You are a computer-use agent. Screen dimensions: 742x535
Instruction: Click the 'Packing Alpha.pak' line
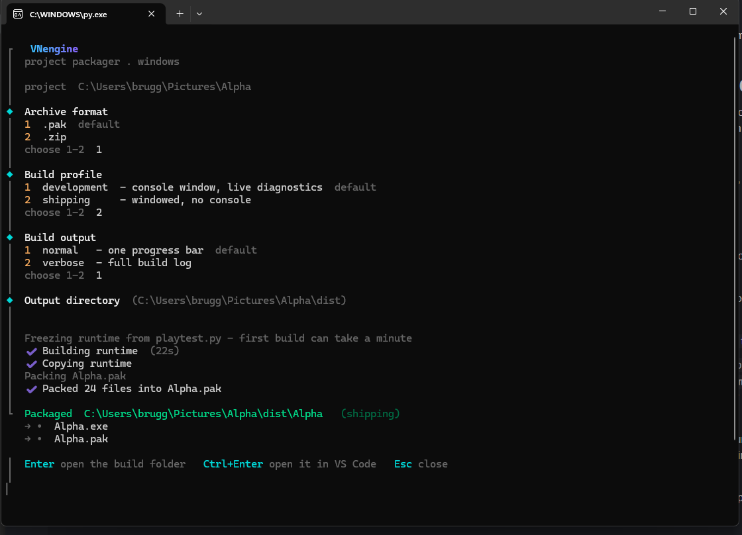(76, 376)
